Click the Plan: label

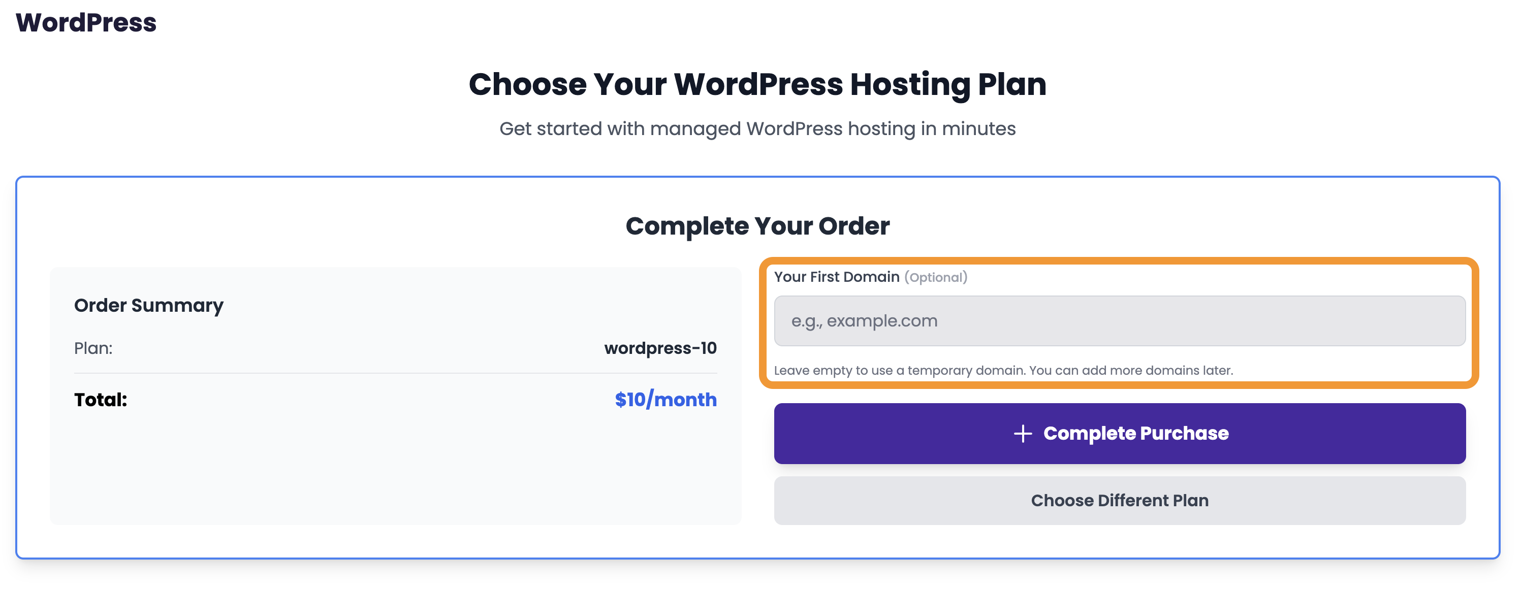93,348
